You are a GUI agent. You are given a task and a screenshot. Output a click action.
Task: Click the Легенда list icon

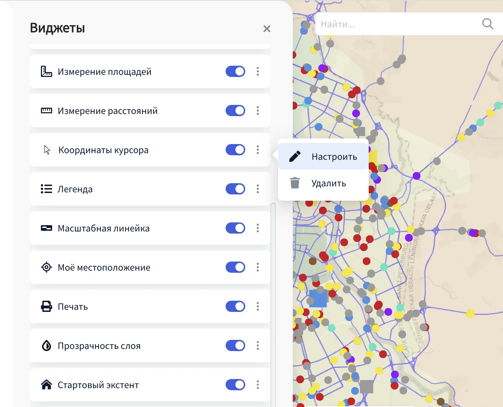[46, 189]
